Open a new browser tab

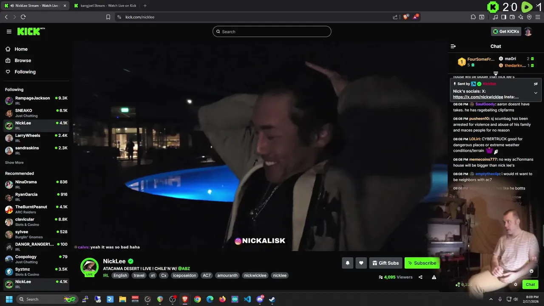point(145,6)
